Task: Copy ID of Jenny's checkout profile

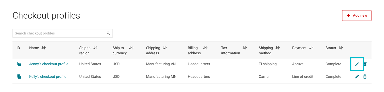Action: click(19, 64)
